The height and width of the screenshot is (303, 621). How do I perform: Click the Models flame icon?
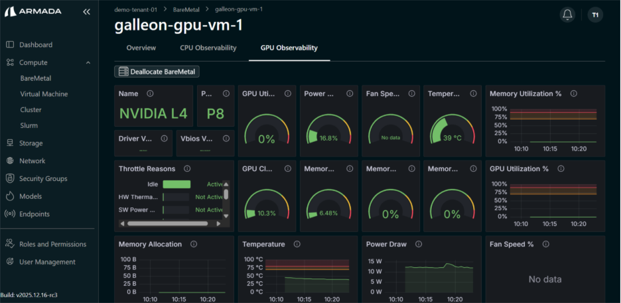(11, 196)
